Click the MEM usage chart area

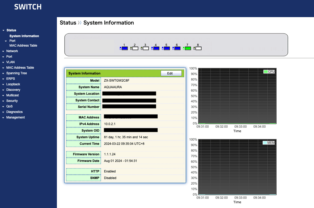[237, 167]
